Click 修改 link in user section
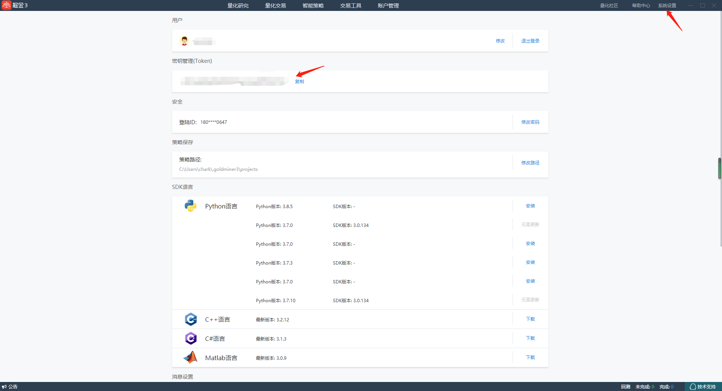This screenshot has width=722, height=391. 500,41
